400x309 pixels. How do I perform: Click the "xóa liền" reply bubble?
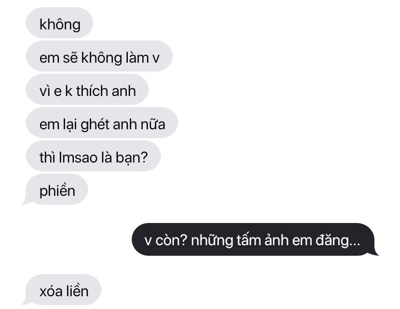(62, 290)
